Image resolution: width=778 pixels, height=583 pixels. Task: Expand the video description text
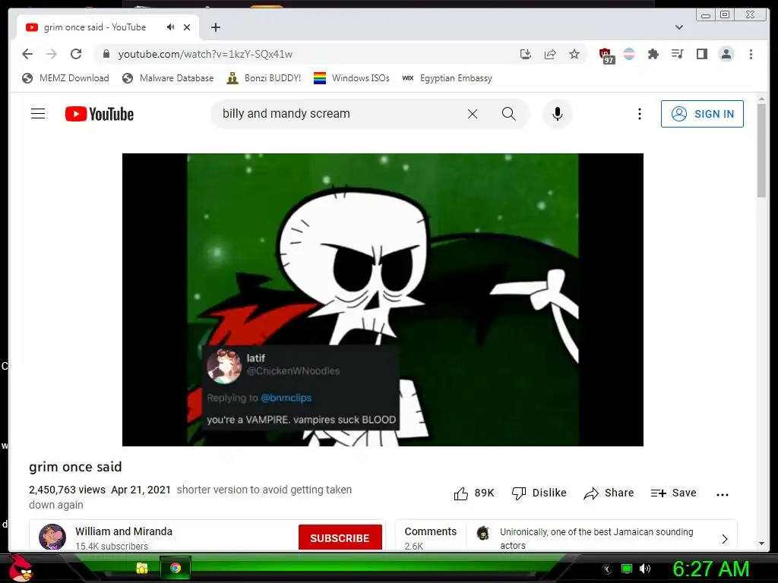point(191,497)
